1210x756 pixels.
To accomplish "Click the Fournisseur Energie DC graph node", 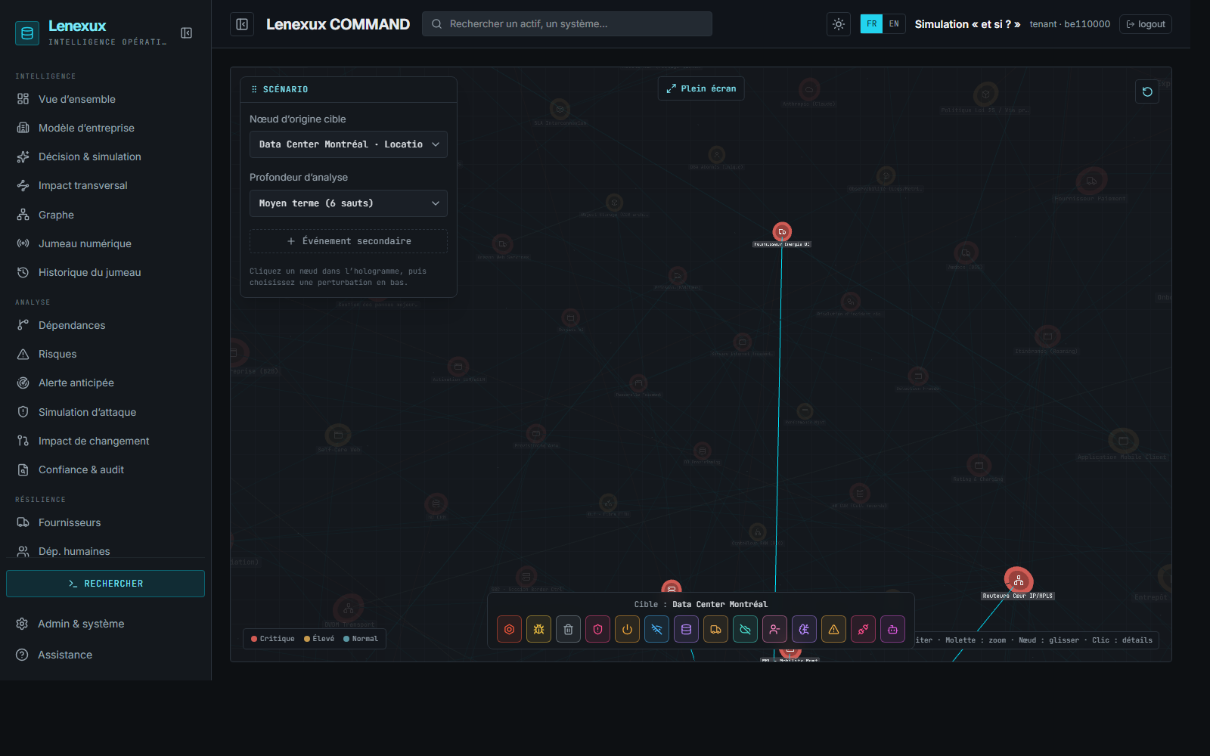I will 782,231.
